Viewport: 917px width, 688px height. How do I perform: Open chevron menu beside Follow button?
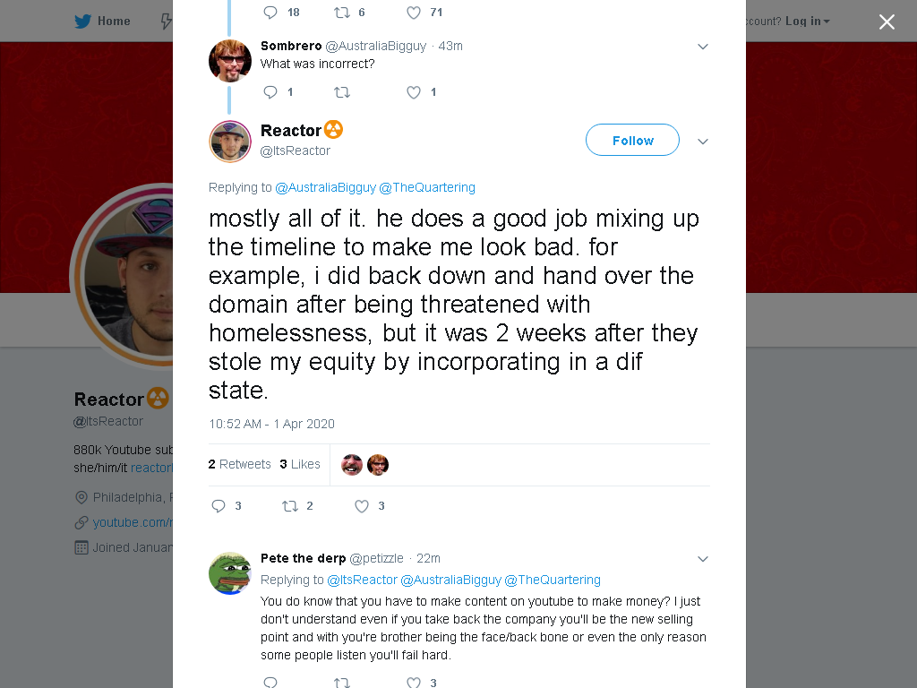point(703,141)
